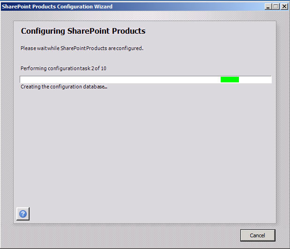The width and height of the screenshot is (290, 249).
Task: Click the white progress track left of green block
Action: (x=120, y=80)
